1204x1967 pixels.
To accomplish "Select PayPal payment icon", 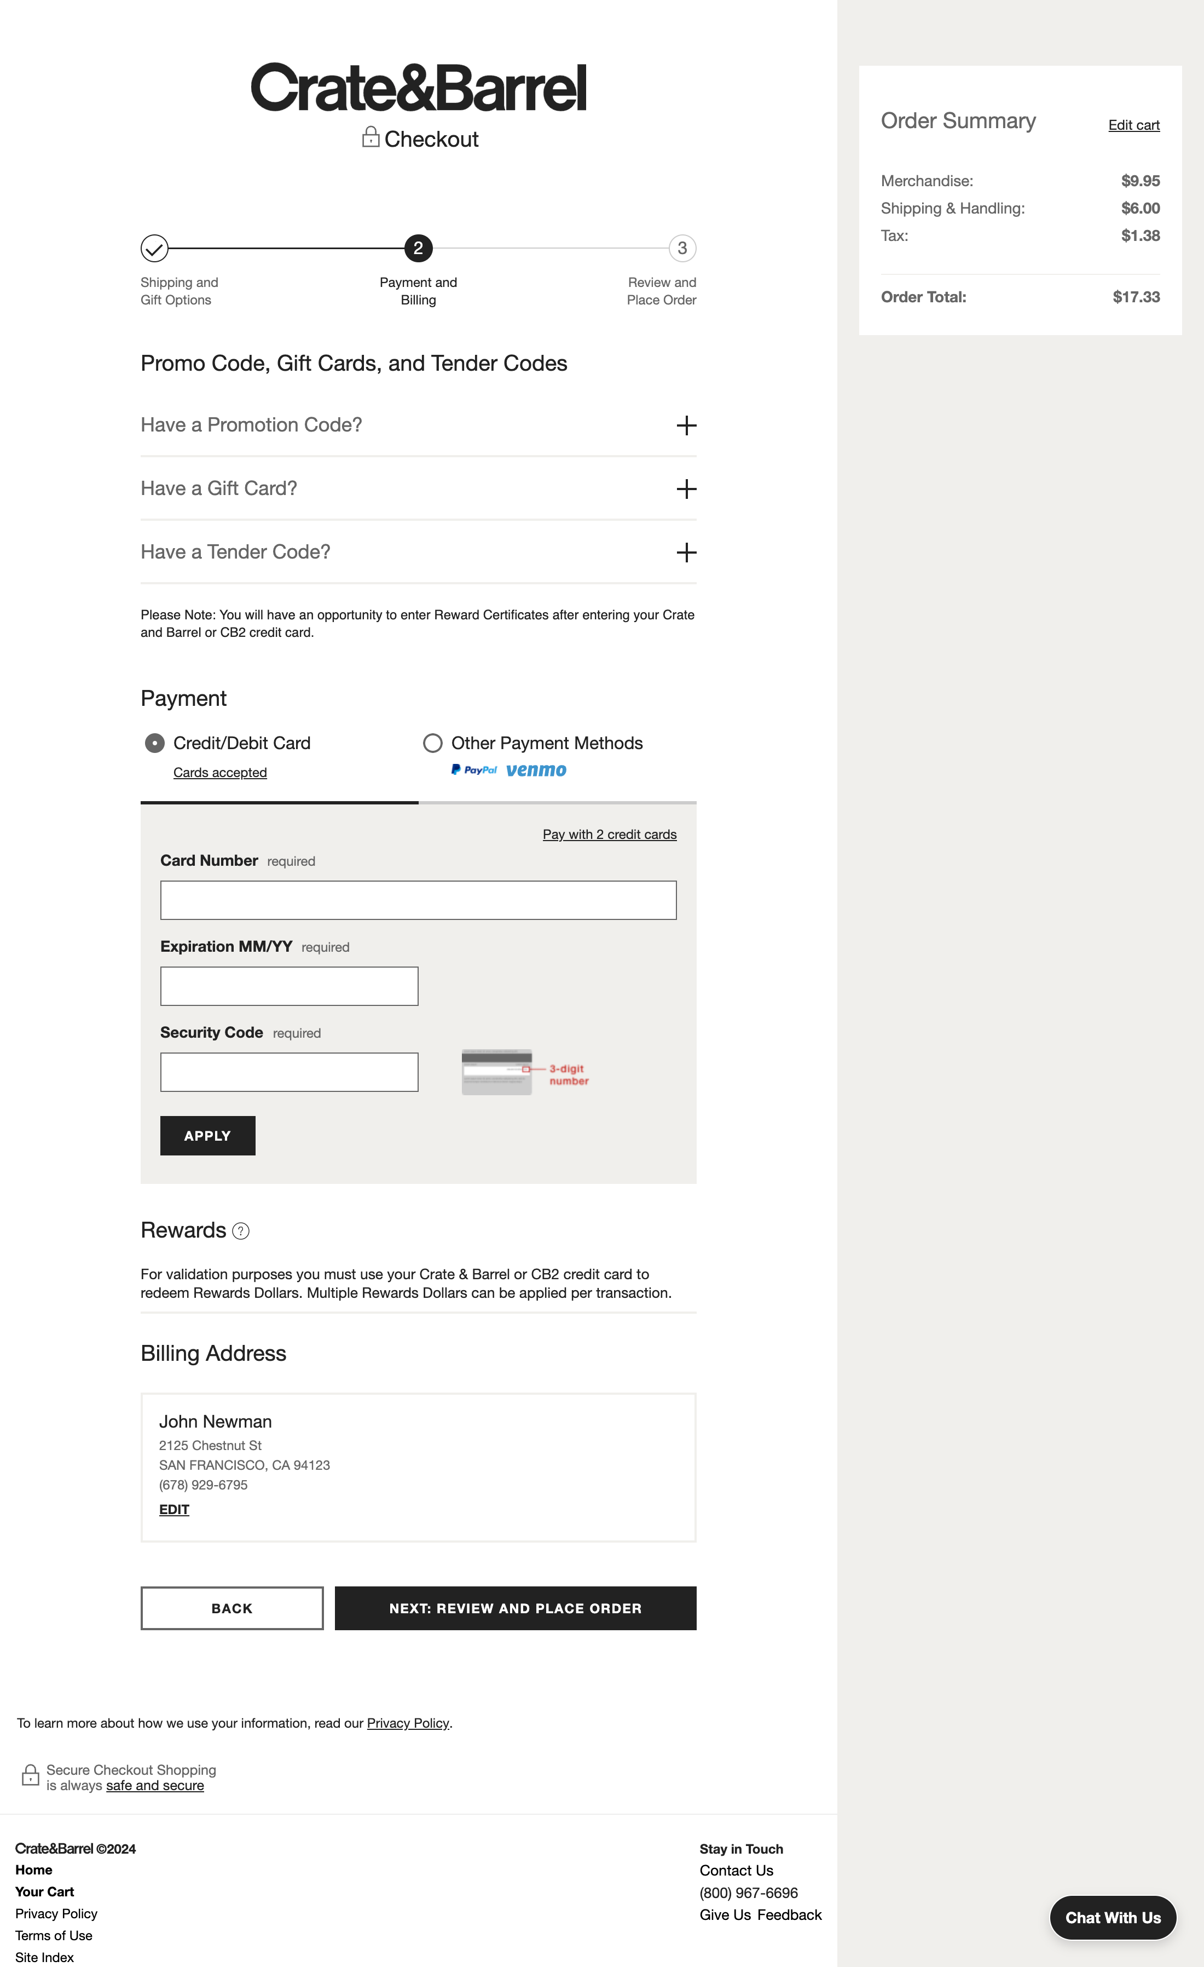I will point(474,770).
